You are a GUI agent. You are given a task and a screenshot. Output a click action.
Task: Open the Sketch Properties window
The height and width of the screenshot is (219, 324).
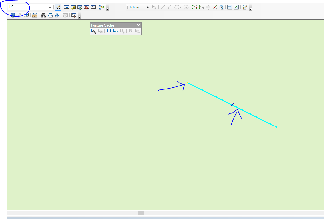click(236, 7)
